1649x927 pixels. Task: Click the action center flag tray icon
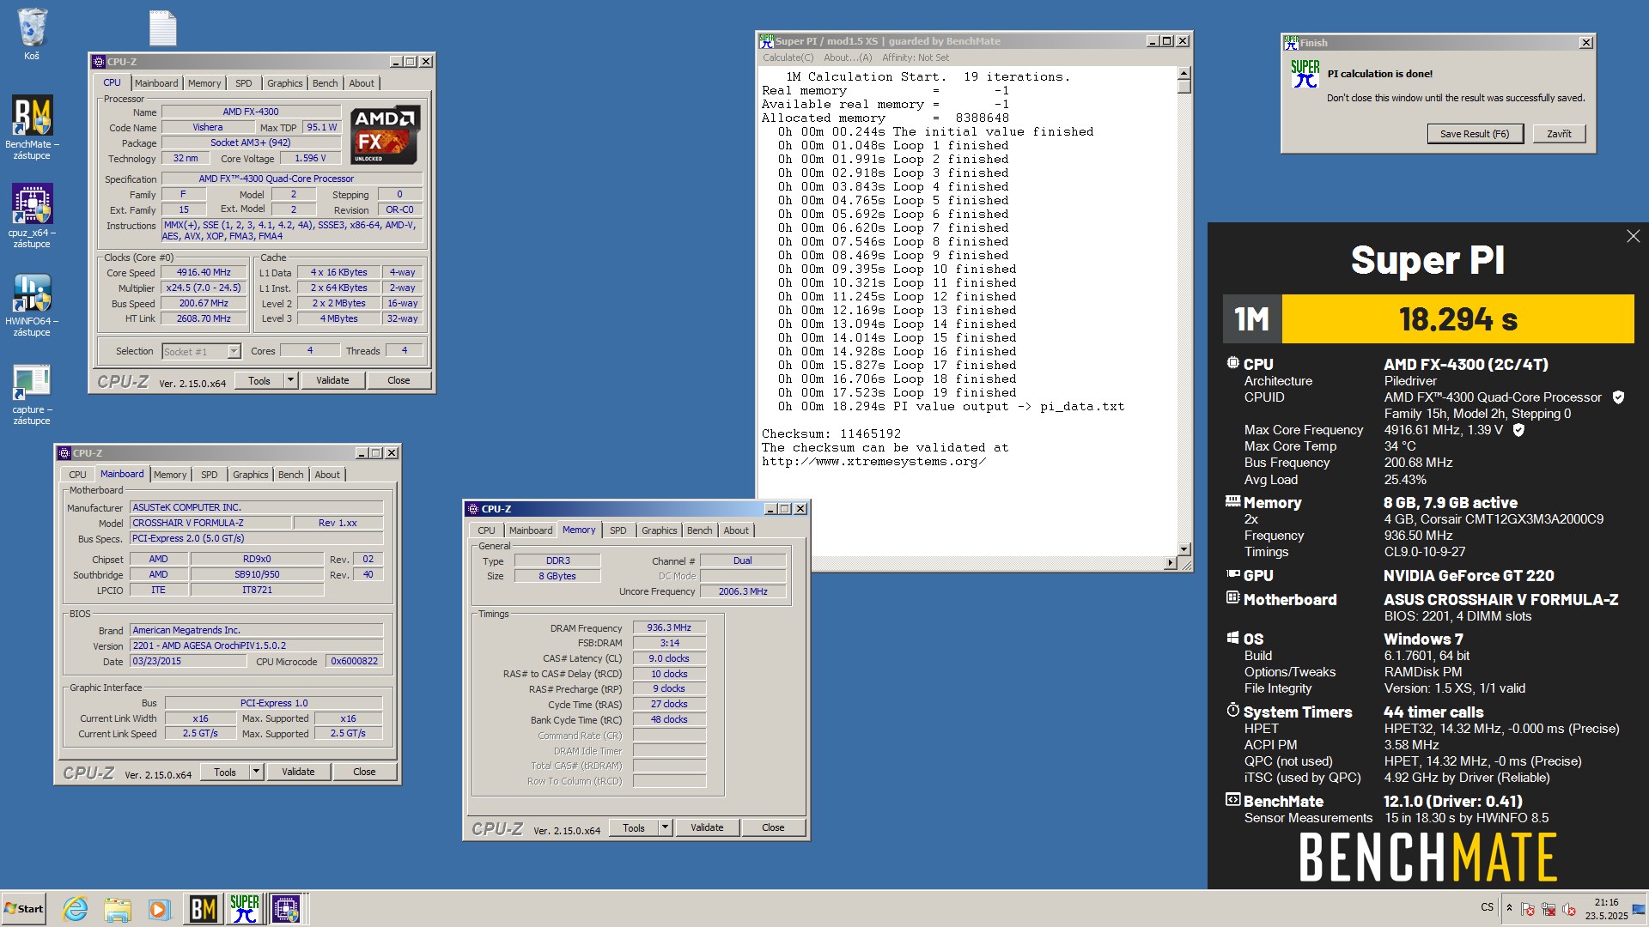[1527, 909]
